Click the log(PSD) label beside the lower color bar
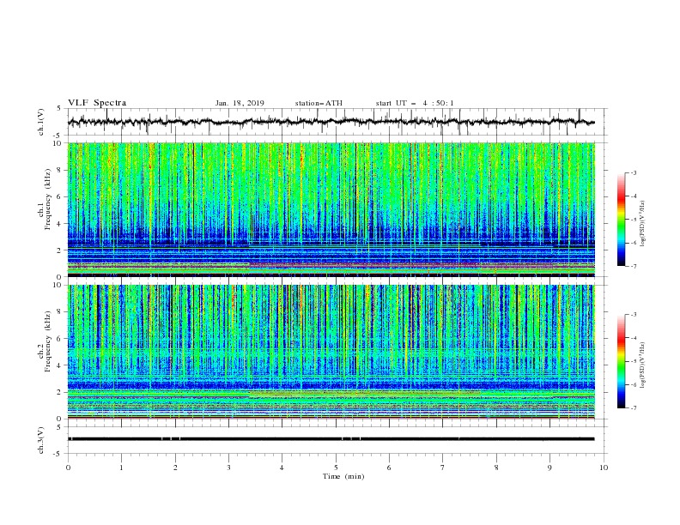This screenshot has width=680, height=525. click(x=643, y=365)
